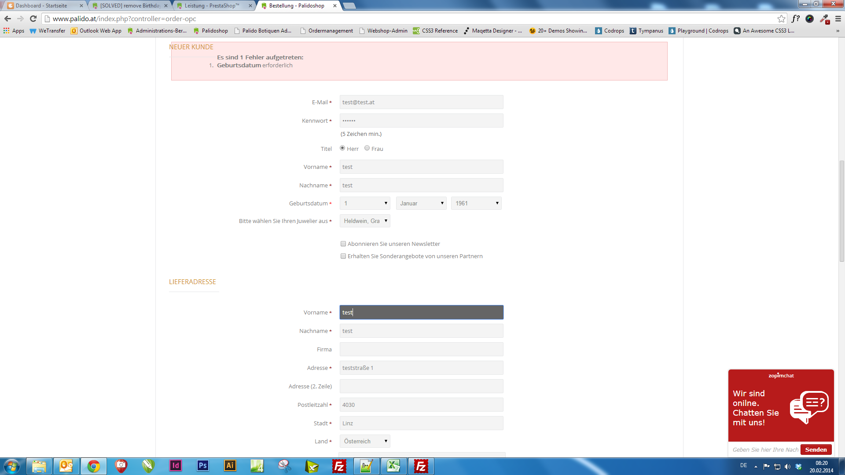This screenshot has height=475, width=845.
Task: Switch to the Dashboard - Startseite tab
Action: point(42,6)
